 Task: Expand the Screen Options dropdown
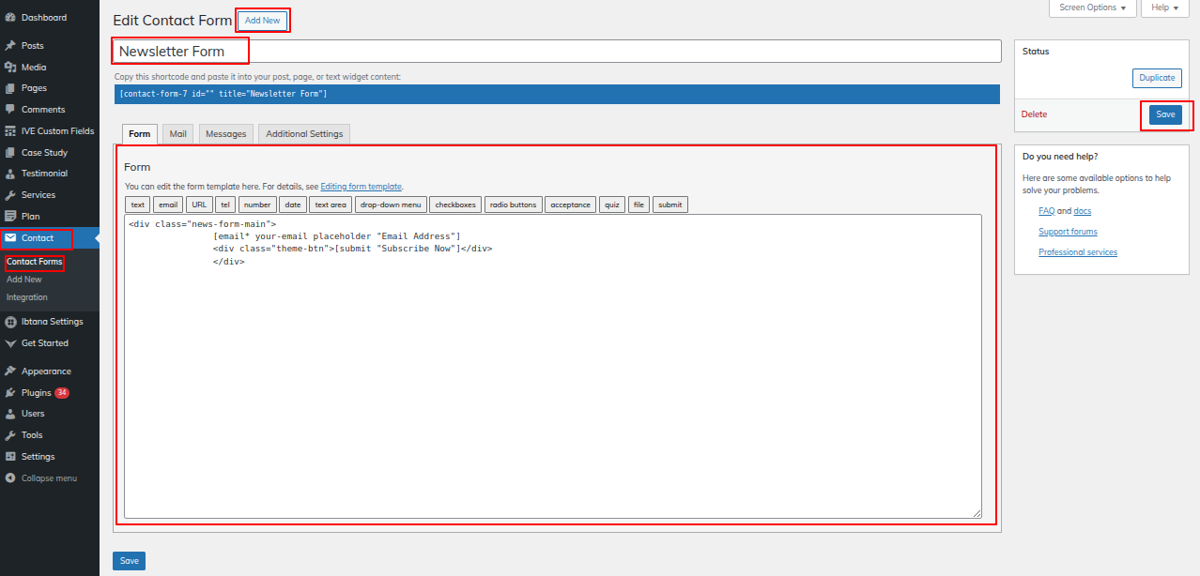[1092, 8]
